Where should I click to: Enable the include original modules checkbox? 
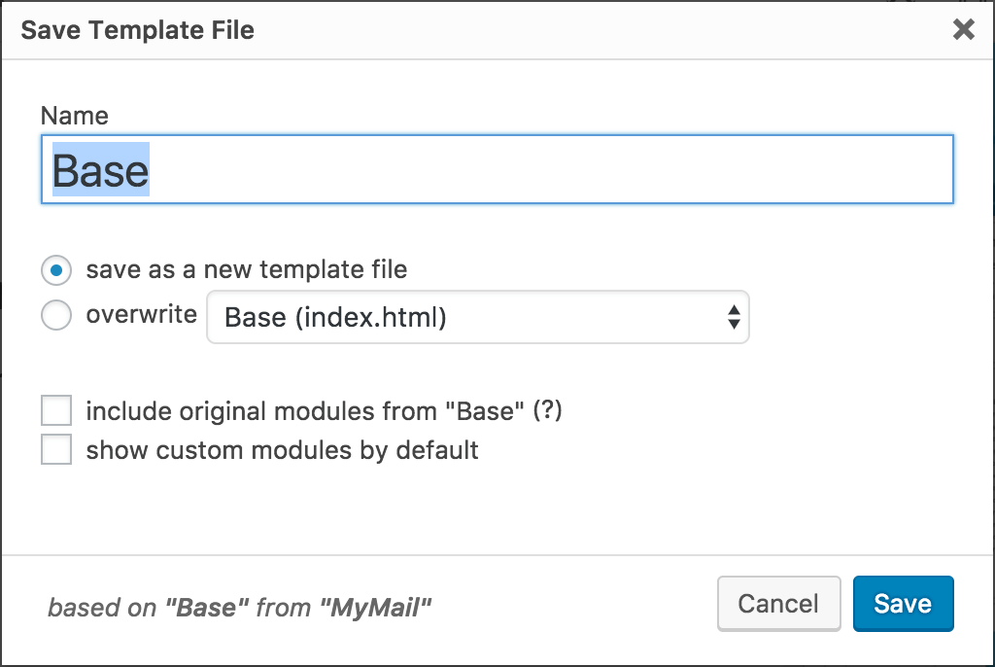(x=56, y=411)
